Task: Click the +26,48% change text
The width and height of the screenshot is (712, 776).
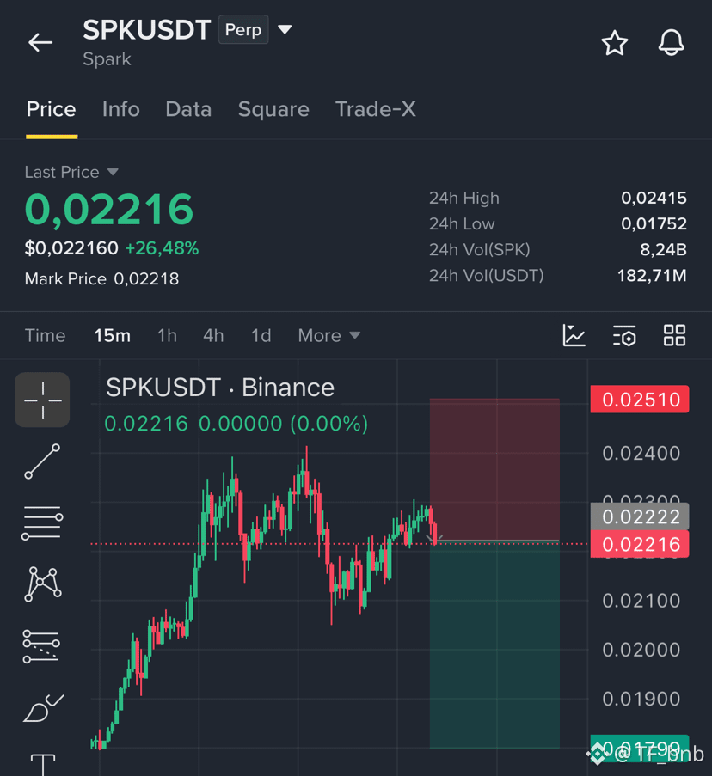Action: (162, 248)
